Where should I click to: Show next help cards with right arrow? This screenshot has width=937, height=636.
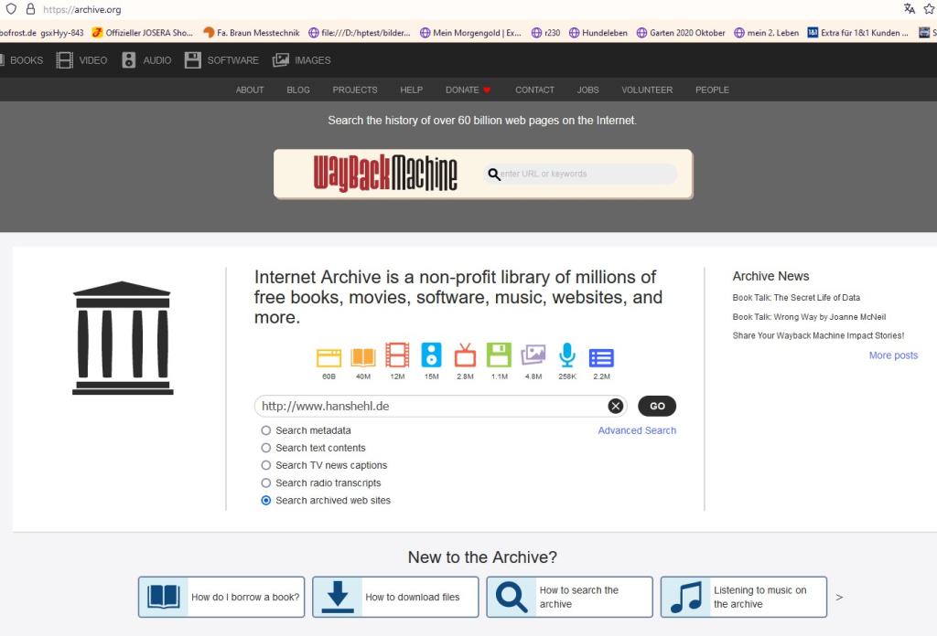coord(839,597)
